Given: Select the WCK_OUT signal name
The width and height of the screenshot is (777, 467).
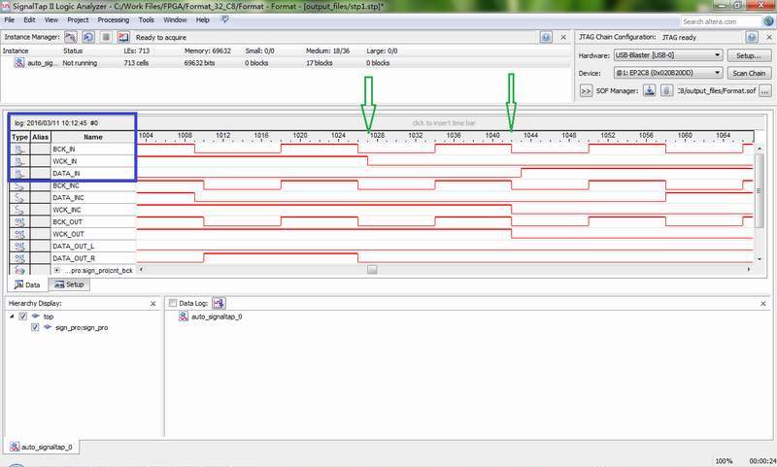Looking at the screenshot, I should [68, 234].
